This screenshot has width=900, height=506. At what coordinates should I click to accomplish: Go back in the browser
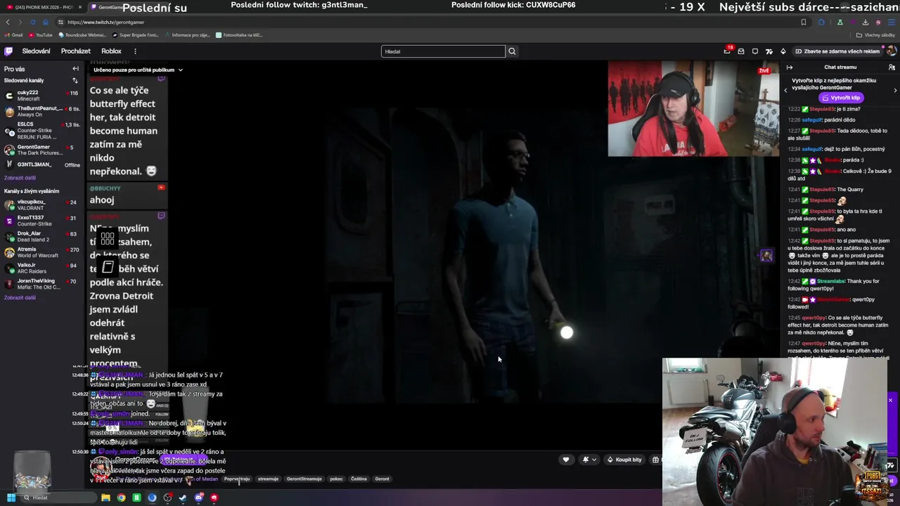tap(7, 22)
